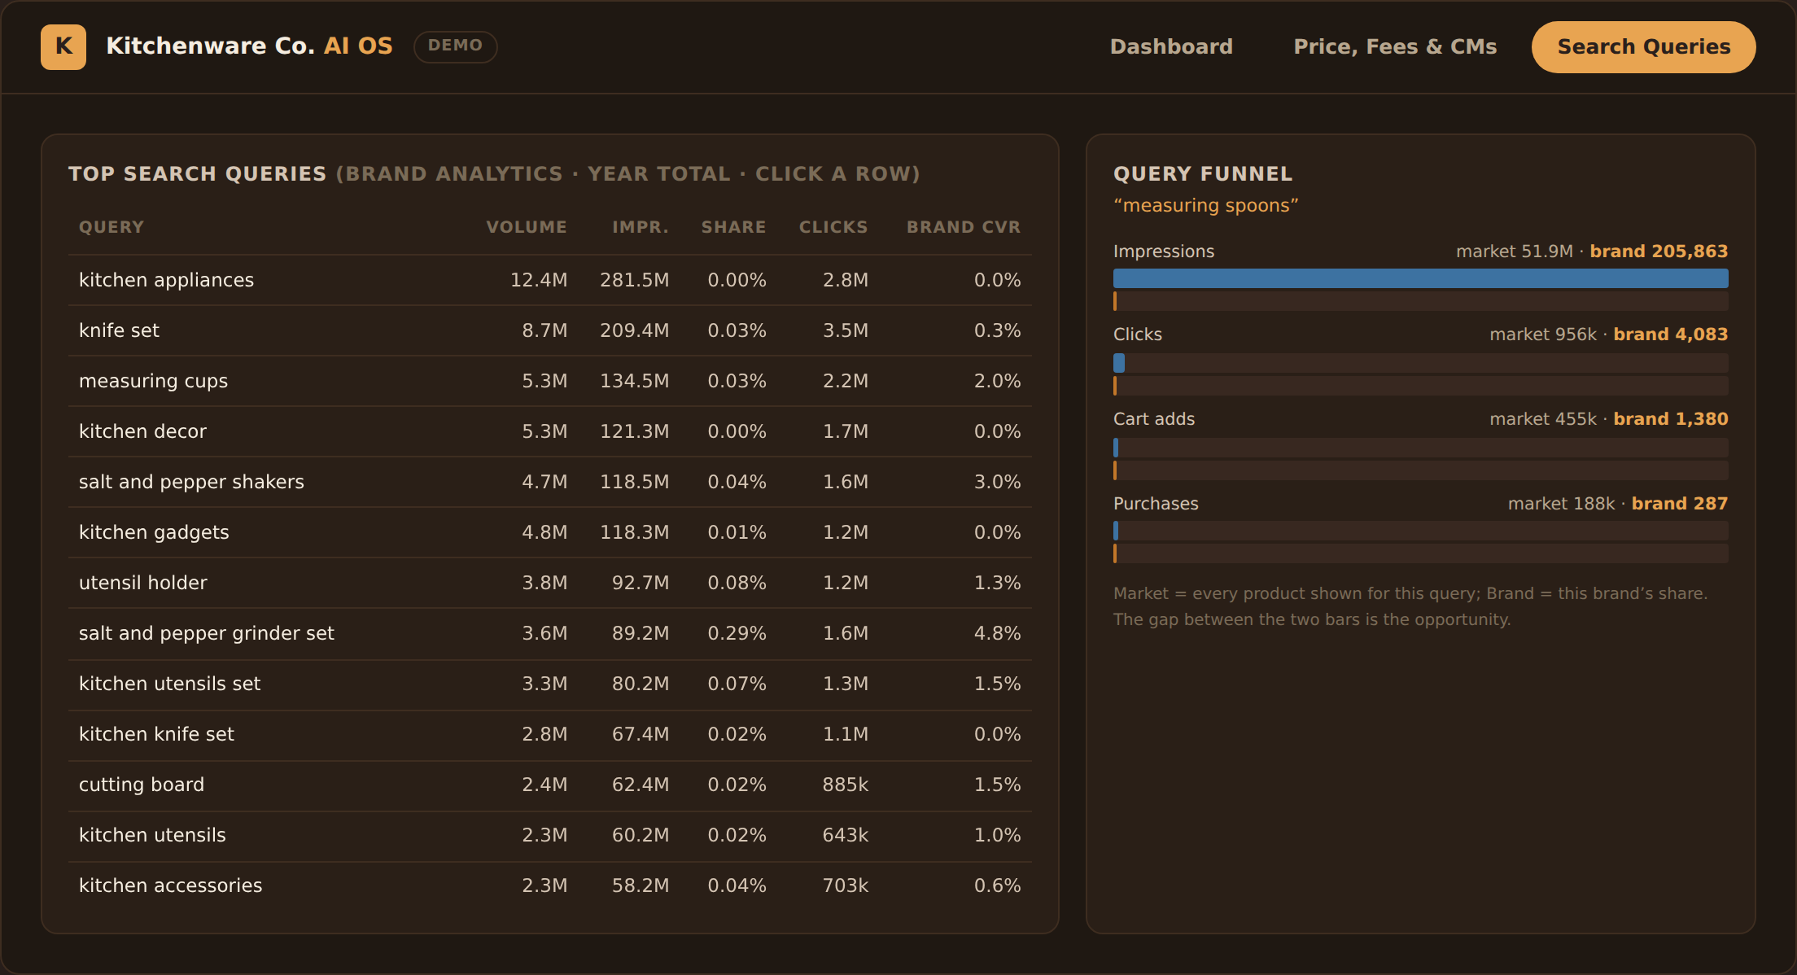Image resolution: width=1797 pixels, height=975 pixels.
Task: Choose the kitchen decor row
Action: pyautogui.click(x=550, y=431)
